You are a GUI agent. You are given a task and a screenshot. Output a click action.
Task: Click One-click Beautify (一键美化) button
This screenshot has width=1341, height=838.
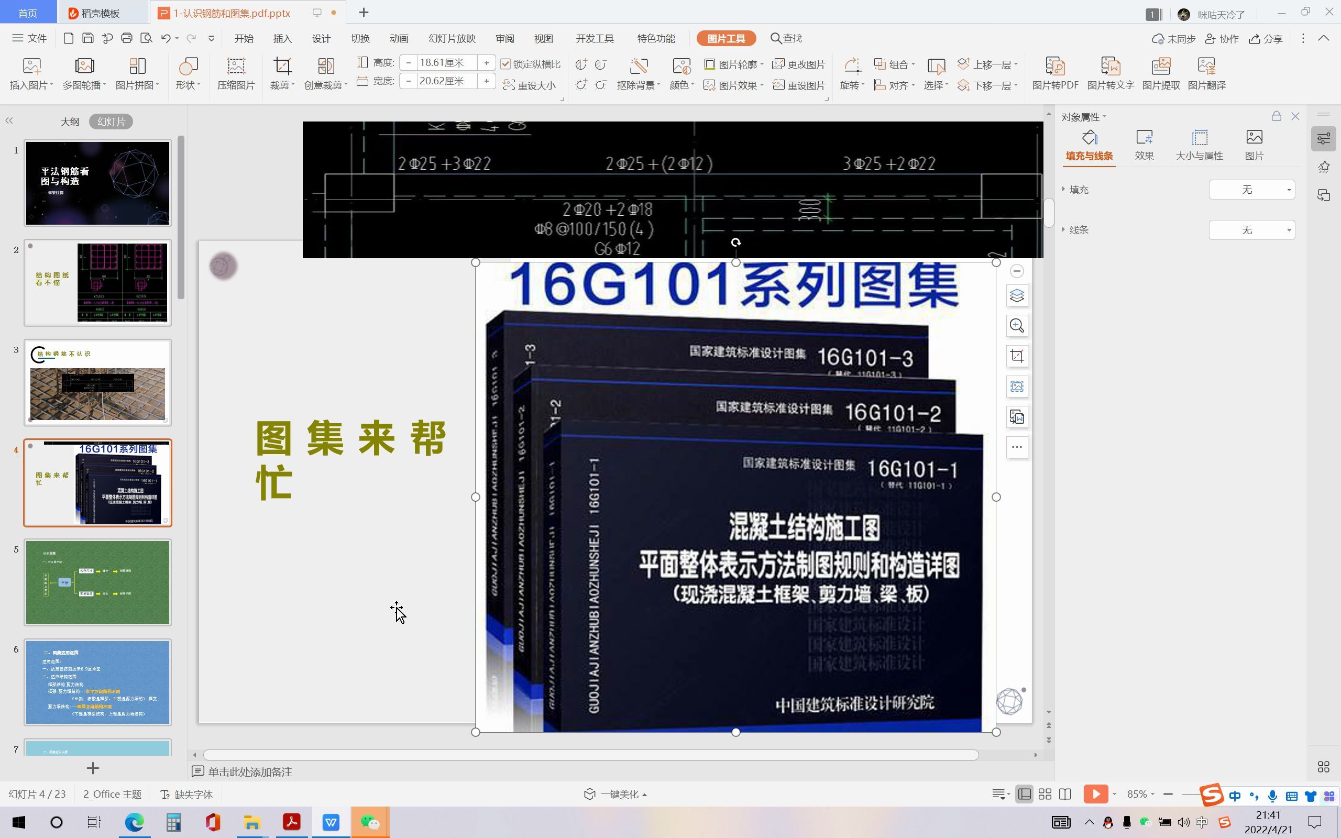[x=614, y=794]
